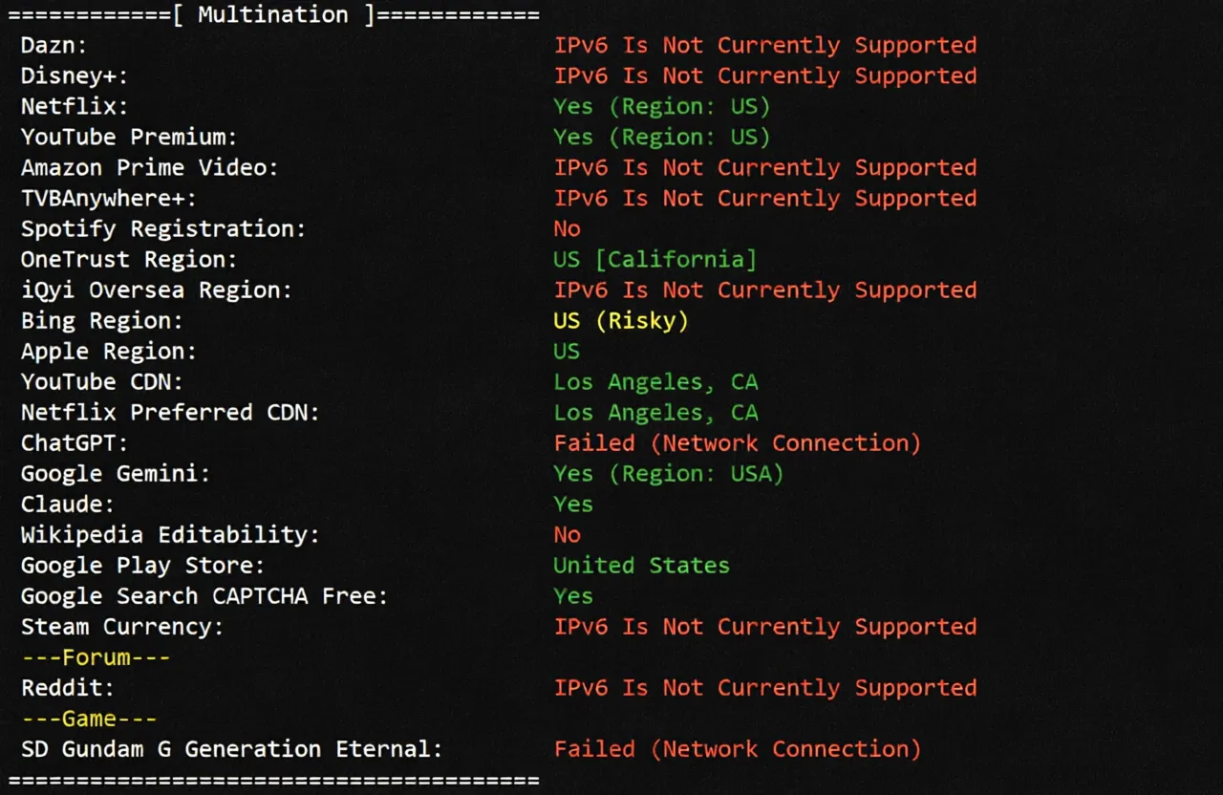Select the 'OneTrust Region:' label

(x=129, y=259)
